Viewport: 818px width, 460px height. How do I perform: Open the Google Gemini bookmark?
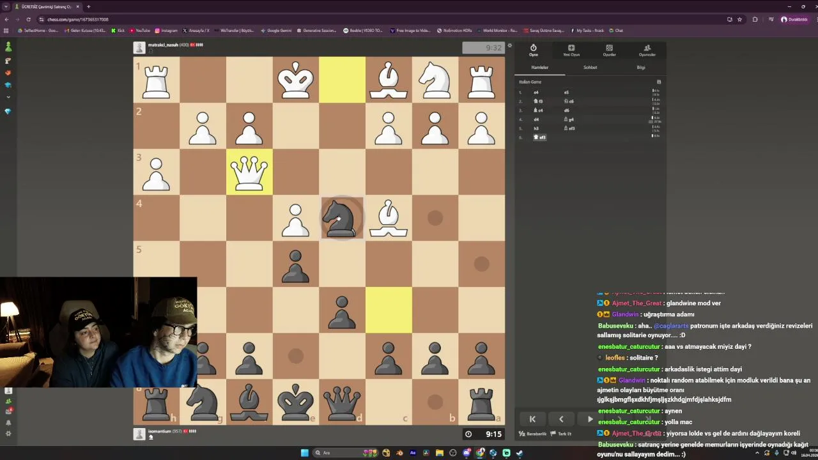coord(276,31)
